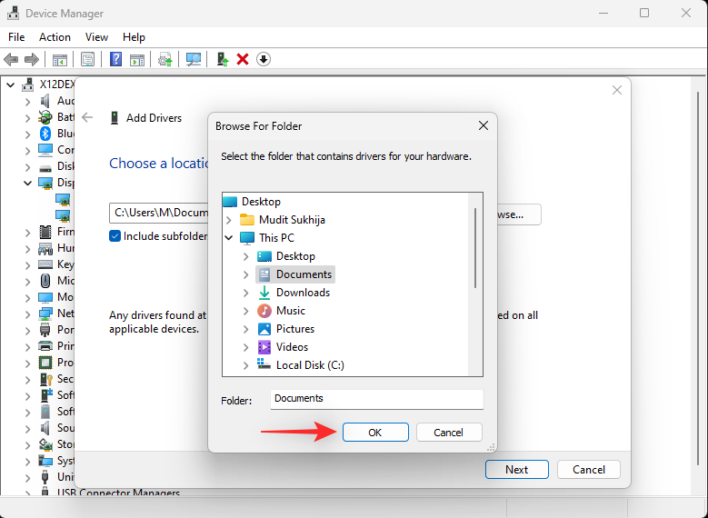This screenshot has height=518, width=708.
Task: Click back arrow in Add Drivers dialog
Action: coord(87,117)
